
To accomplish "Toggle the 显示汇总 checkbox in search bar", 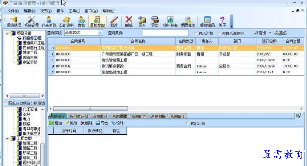I will pos(196,34).
